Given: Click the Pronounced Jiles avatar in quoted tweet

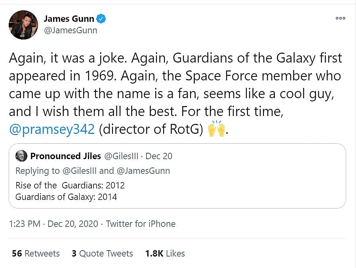Looking at the screenshot, I should [21, 156].
